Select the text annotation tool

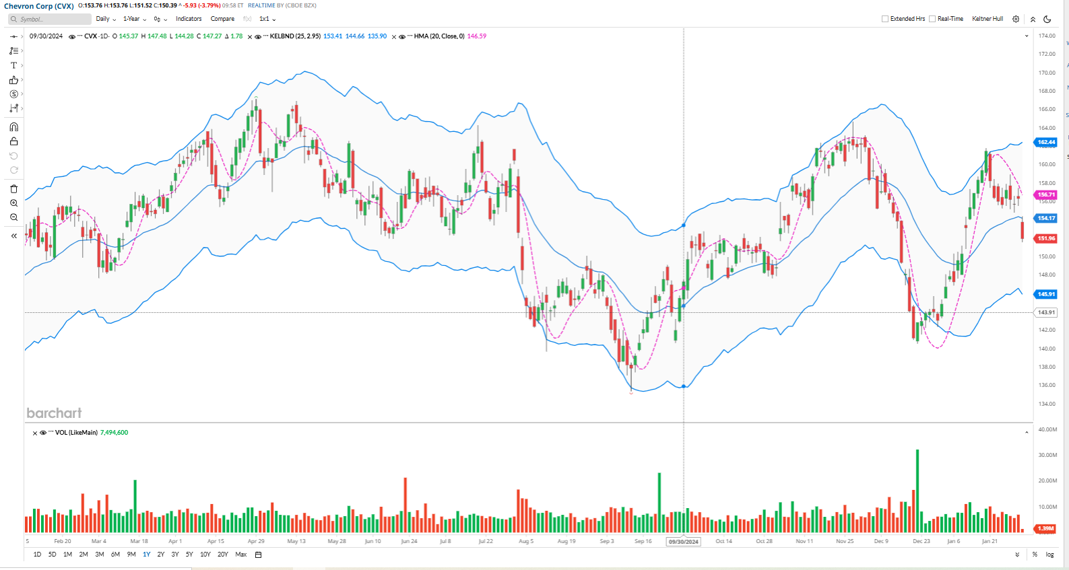(13, 65)
